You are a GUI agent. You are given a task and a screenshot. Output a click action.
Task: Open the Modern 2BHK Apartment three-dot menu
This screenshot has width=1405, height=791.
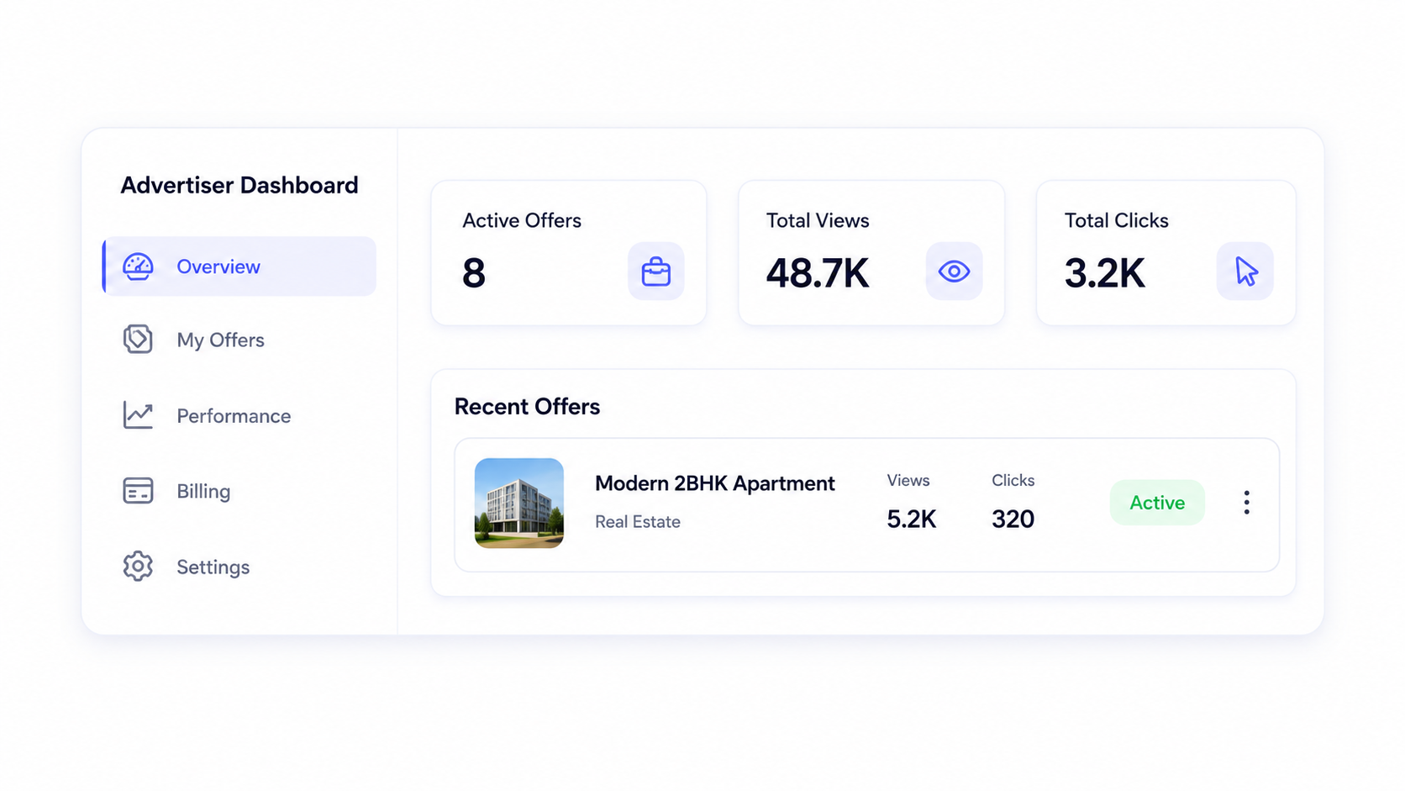pyautogui.click(x=1247, y=502)
